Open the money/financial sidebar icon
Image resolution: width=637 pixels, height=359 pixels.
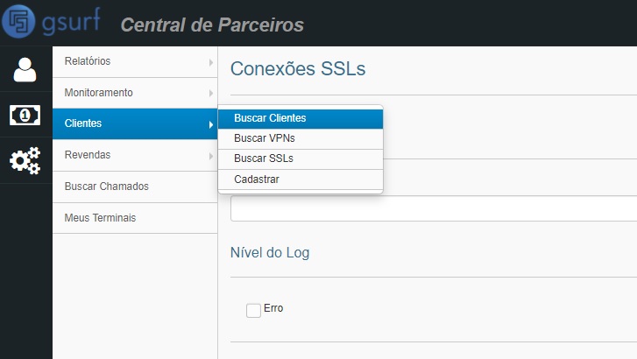pos(25,115)
